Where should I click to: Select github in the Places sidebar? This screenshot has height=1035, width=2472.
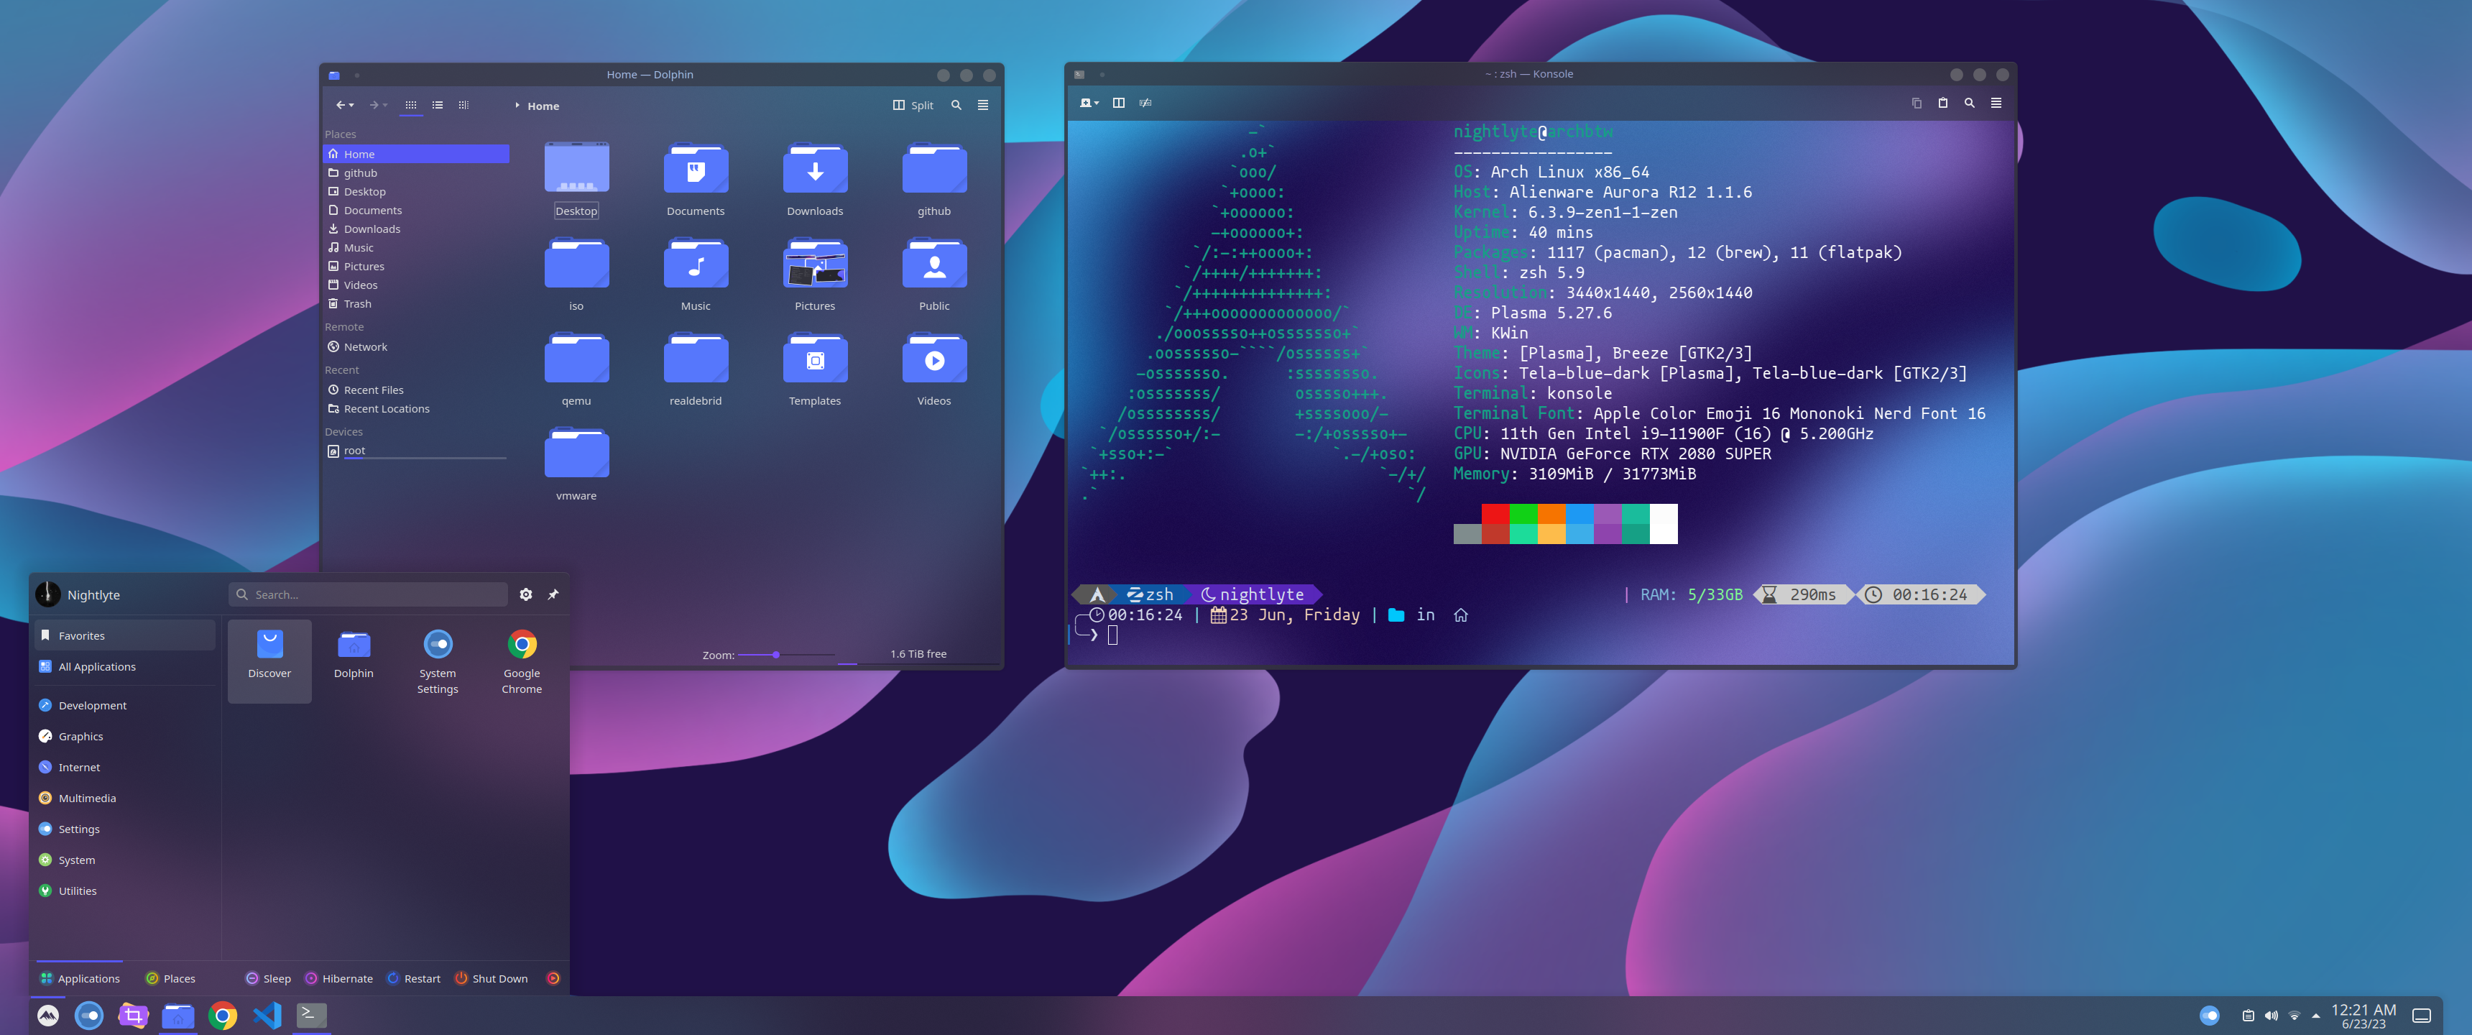(417, 172)
